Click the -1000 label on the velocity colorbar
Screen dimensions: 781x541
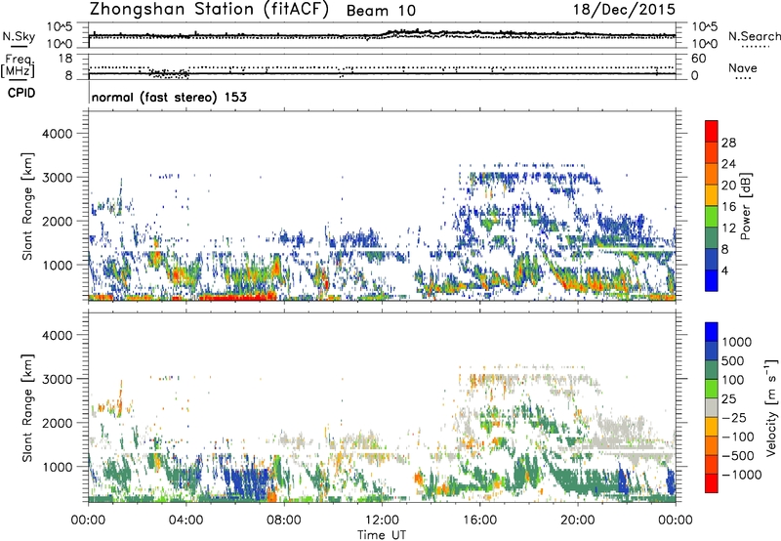coord(742,475)
